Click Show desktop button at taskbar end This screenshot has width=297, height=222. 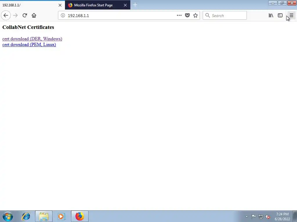[295, 216]
